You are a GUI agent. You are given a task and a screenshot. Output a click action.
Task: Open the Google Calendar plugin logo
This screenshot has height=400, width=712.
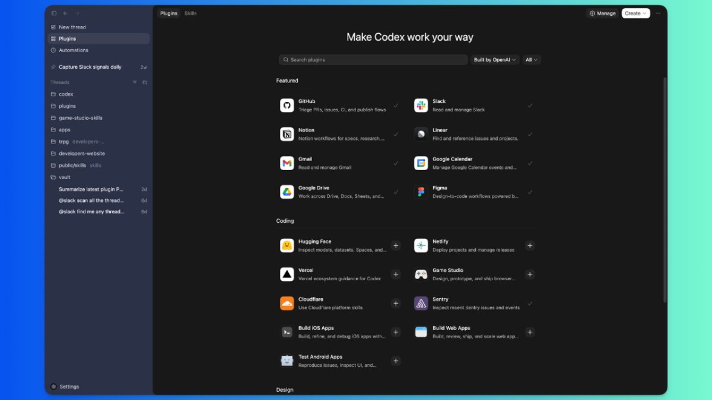coord(421,163)
